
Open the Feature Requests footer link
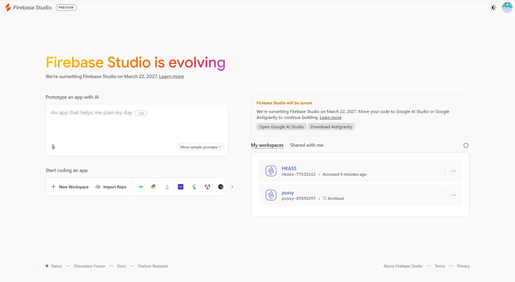point(153,266)
